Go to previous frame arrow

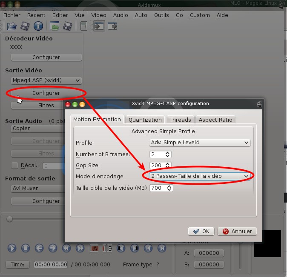(x=39, y=248)
